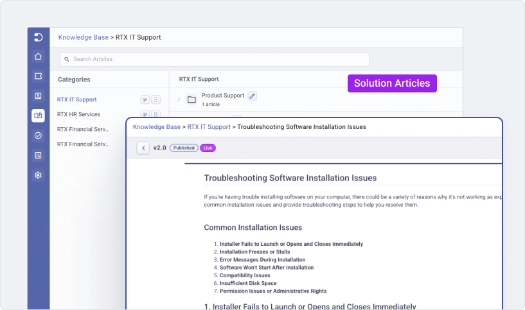Select the second RTX Financial Serv... category
Screen dimensions: 525x310
[x=83, y=144]
